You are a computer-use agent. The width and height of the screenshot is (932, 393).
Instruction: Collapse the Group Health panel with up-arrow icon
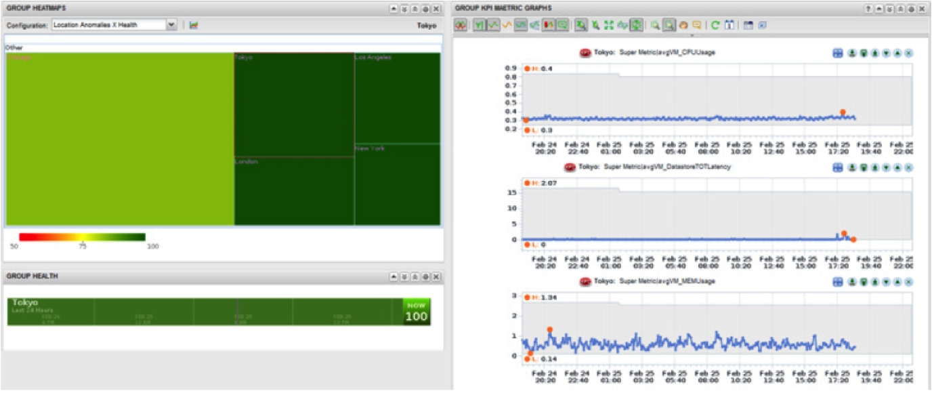coord(394,277)
